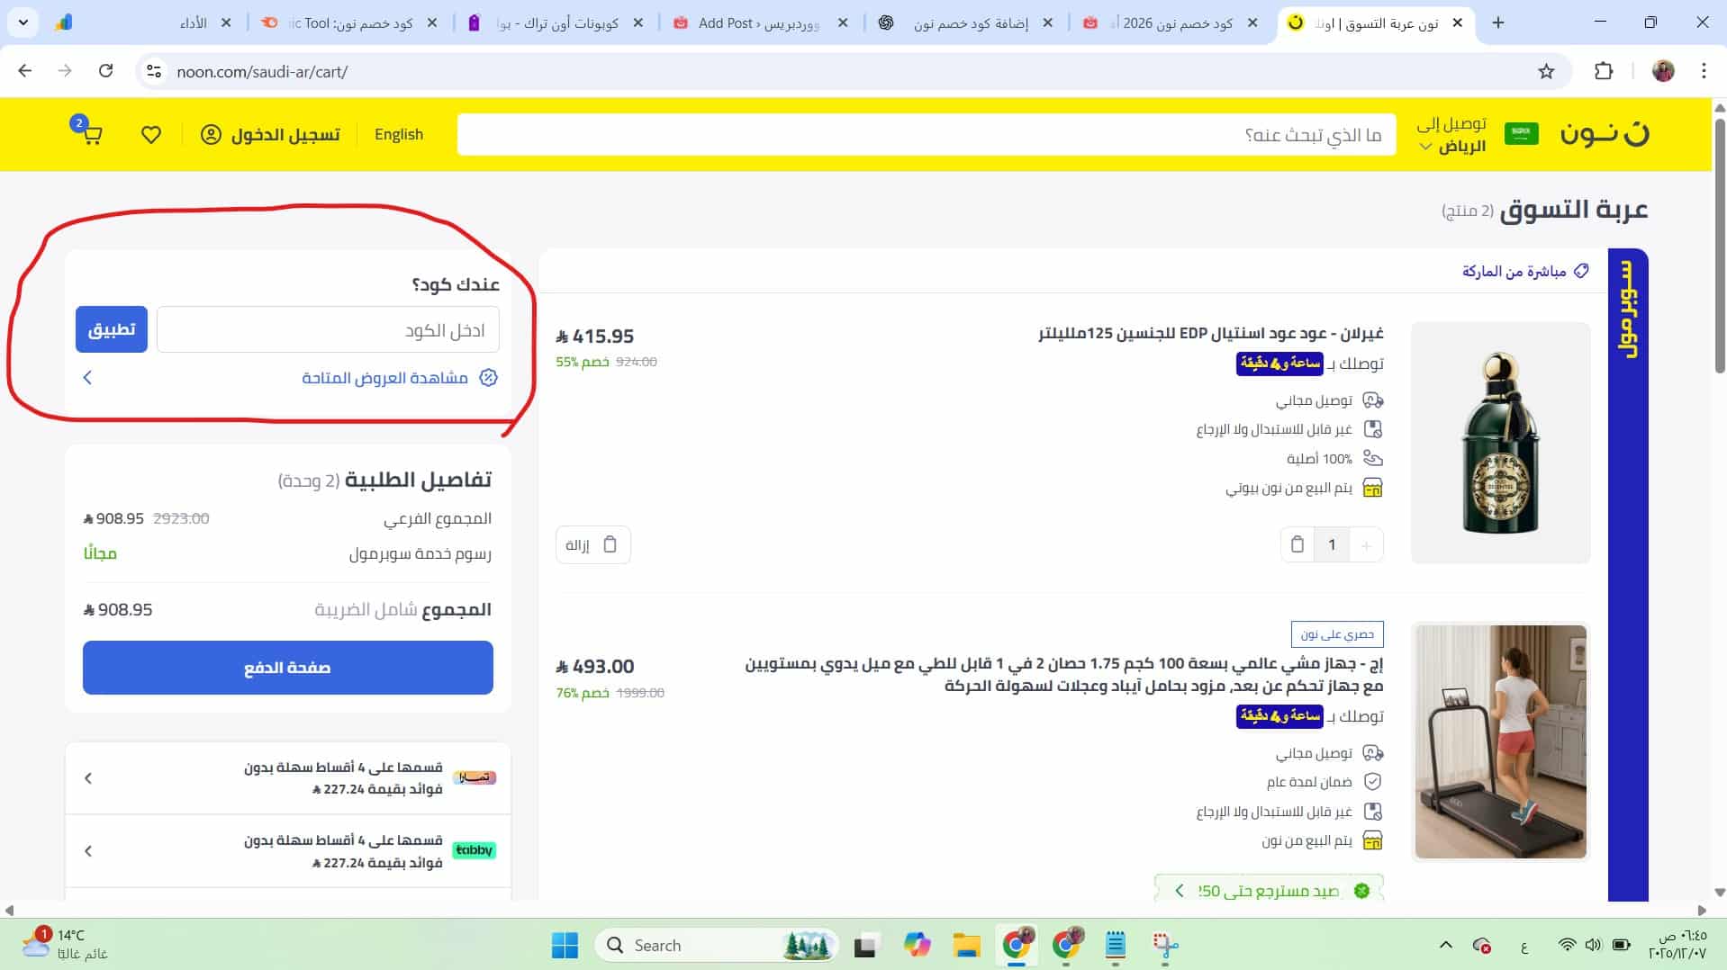Click the ادخل الكود coupon input field

point(327,329)
